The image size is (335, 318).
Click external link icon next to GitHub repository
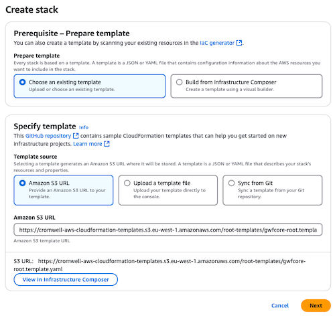(x=76, y=136)
